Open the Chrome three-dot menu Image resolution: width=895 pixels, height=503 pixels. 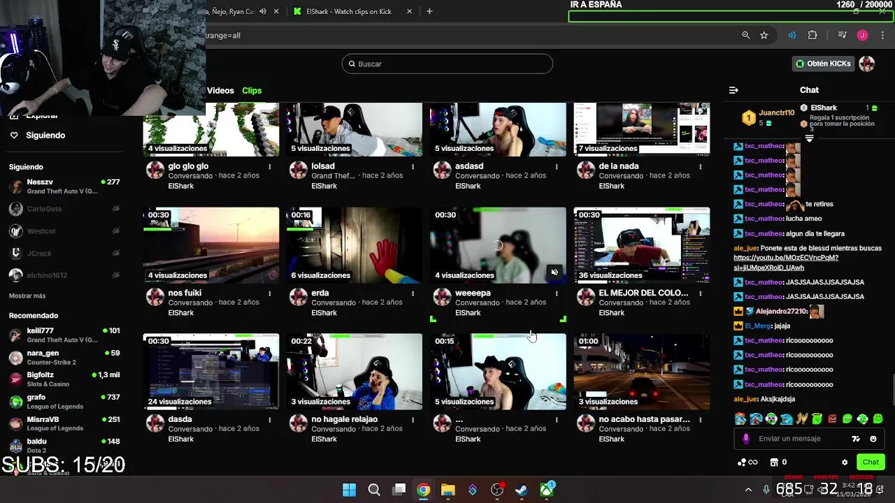882,35
